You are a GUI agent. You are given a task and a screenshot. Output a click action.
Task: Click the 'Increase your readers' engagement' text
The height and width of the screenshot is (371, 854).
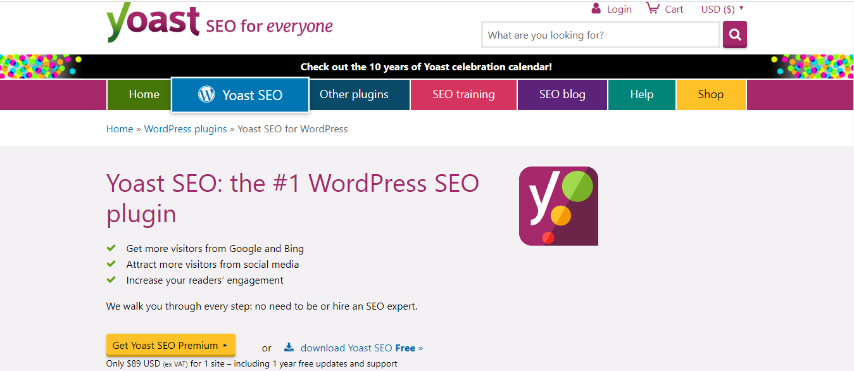pos(205,280)
